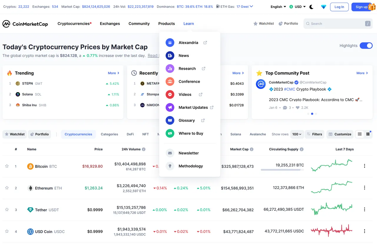Click the Methodology lightbulb icon

pos(170,166)
